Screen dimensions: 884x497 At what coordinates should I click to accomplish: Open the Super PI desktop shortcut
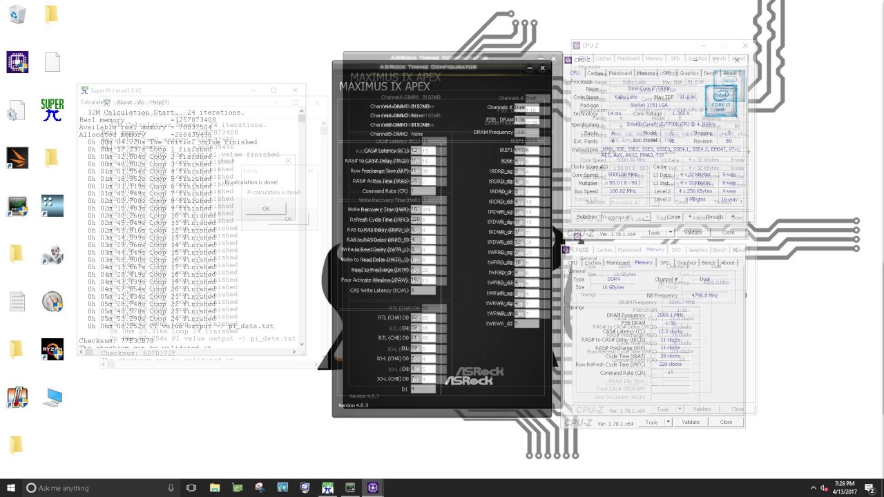pyautogui.click(x=52, y=110)
